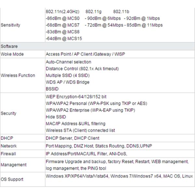
Task: Click the Software section header row
Action: (9, 46)
